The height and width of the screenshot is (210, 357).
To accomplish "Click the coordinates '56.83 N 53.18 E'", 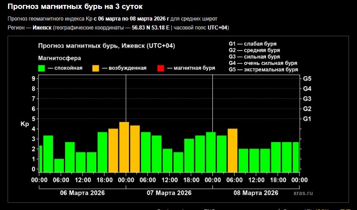I will click(x=151, y=28).
